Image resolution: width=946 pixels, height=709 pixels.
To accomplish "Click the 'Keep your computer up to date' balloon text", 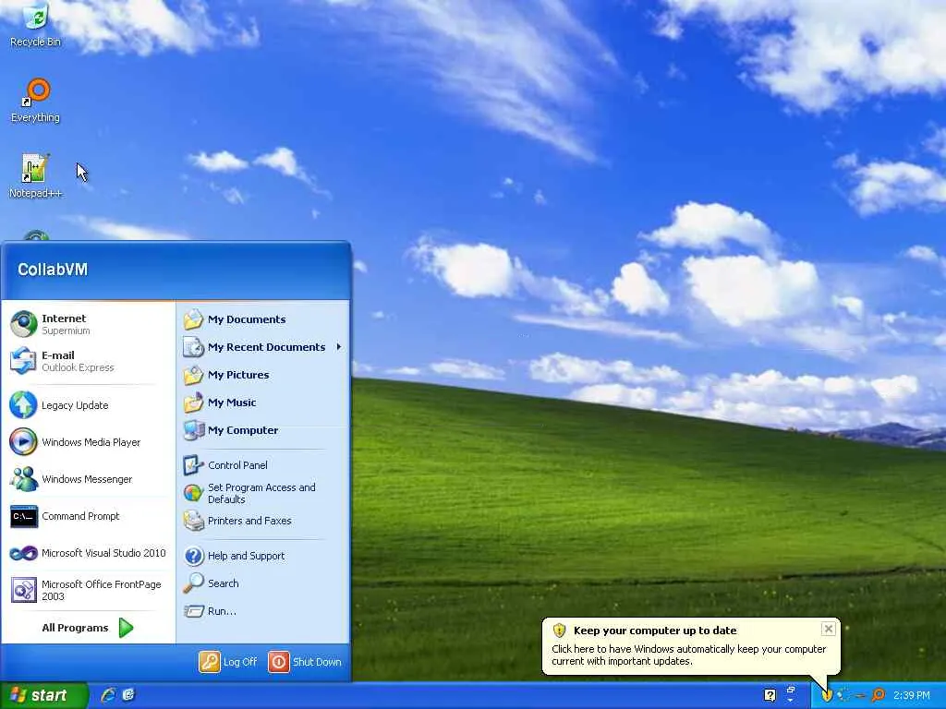I will point(655,631).
